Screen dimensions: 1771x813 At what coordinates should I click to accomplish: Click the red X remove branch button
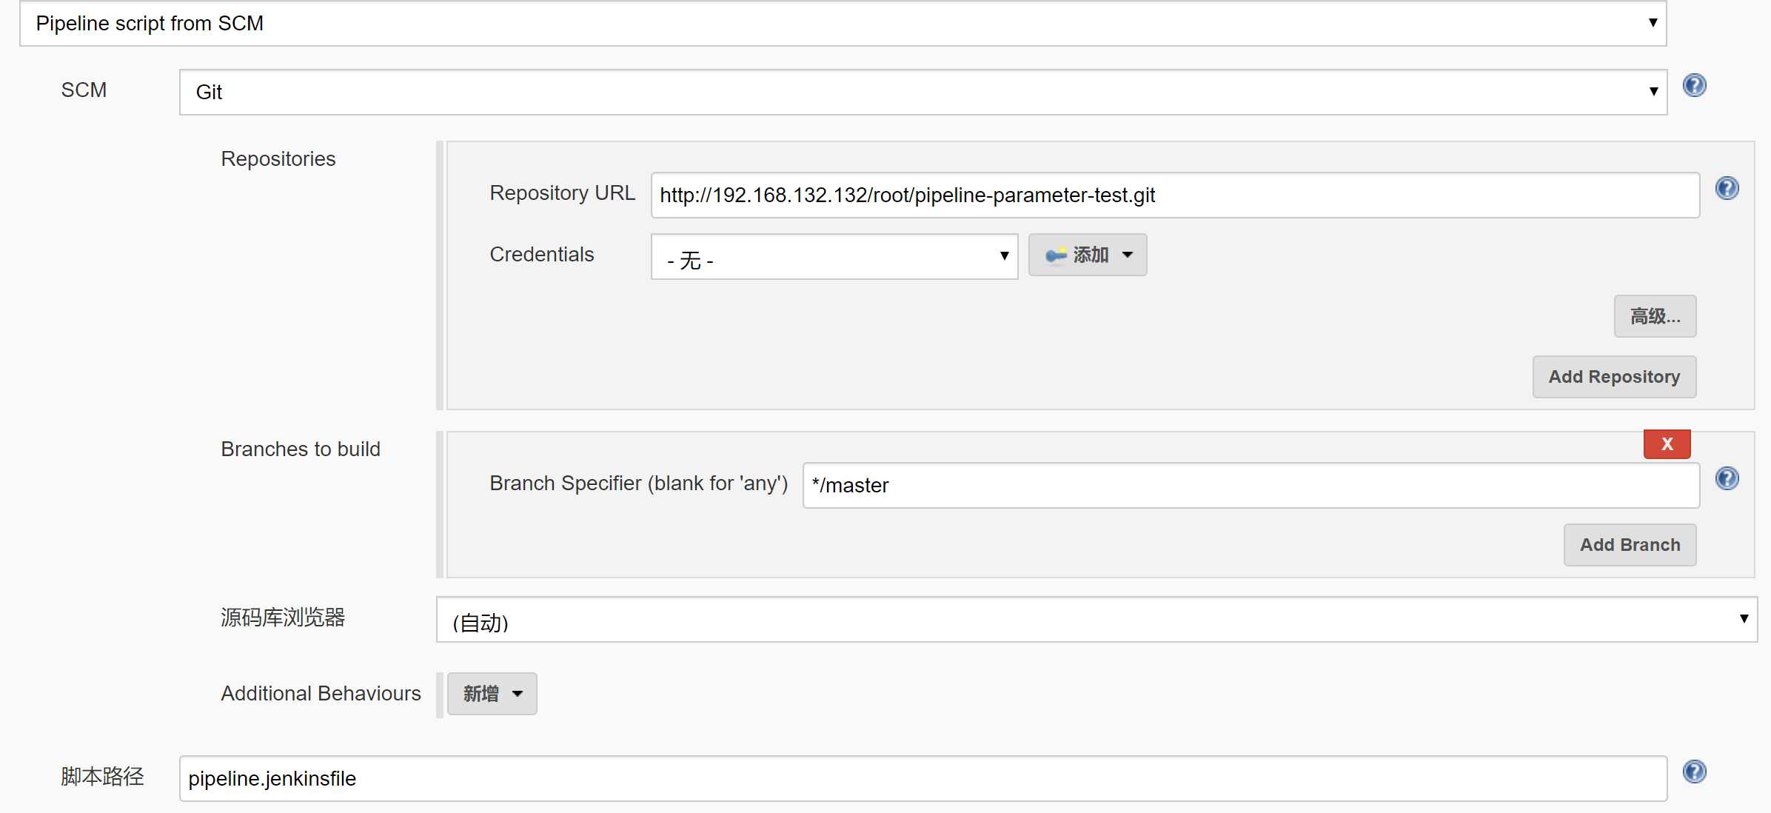pyautogui.click(x=1667, y=444)
